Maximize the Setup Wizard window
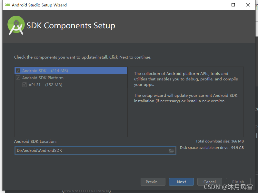Viewport: 258px width, 193px height. [x=233, y=5]
